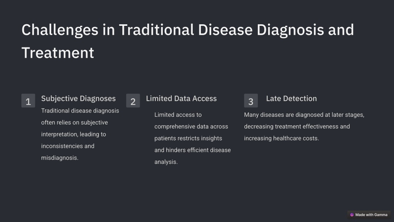394x222 pixels.
Task: Click the Limited Data Access heading
Action: pos(181,98)
